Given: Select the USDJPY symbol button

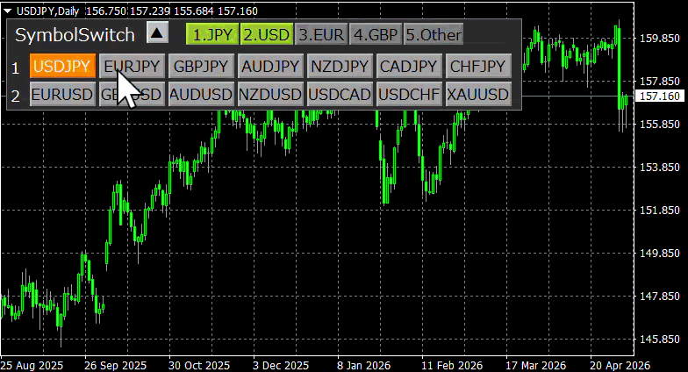Looking at the screenshot, I should point(62,67).
